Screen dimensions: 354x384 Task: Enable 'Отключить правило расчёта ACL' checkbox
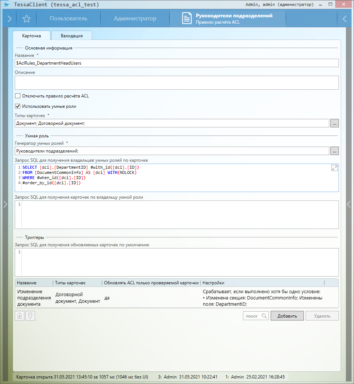tap(18, 96)
